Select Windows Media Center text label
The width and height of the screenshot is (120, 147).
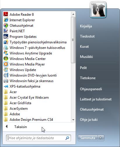coord(28,59)
